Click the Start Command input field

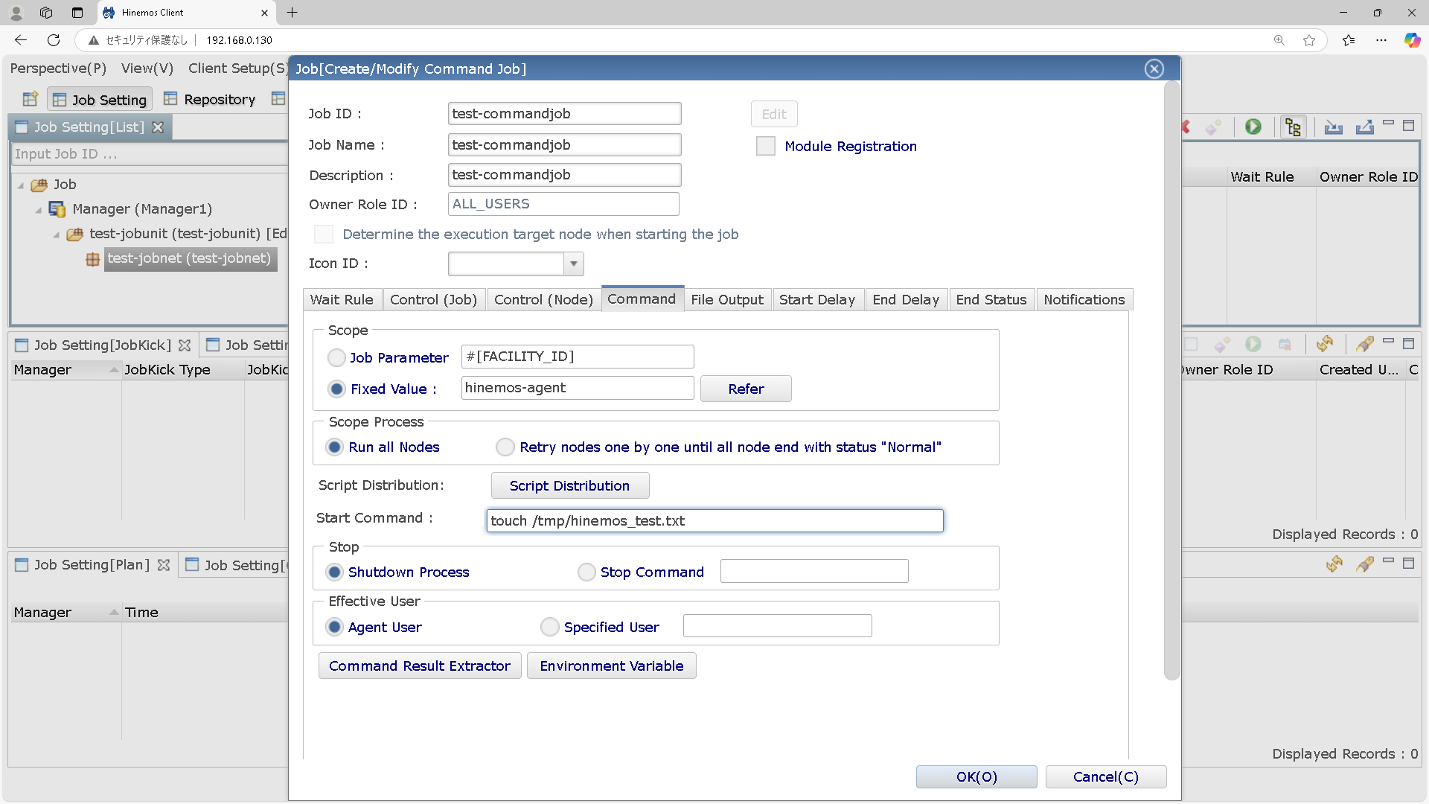714,521
